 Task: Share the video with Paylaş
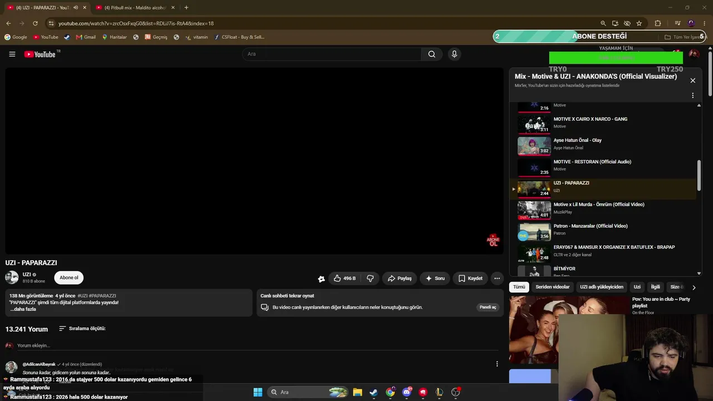399,278
